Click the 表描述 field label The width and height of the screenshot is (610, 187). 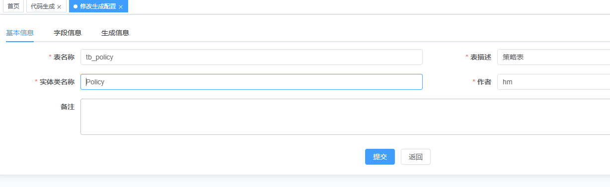click(x=481, y=57)
